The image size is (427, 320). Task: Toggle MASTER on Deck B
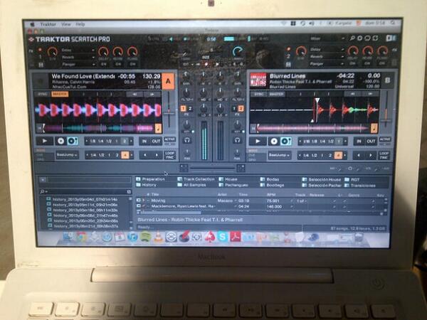click(x=276, y=94)
